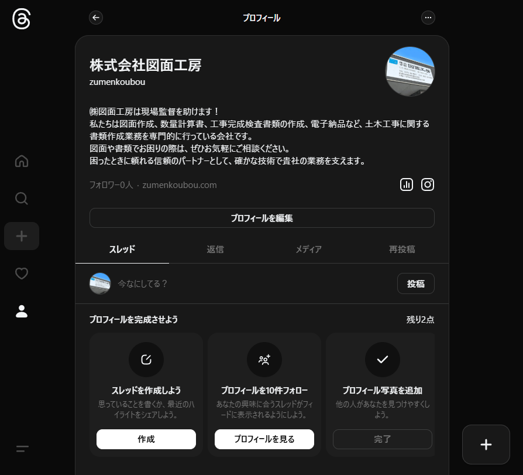Click the プロフィールを編集 button
This screenshot has width=523, height=475.
[x=261, y=218]
